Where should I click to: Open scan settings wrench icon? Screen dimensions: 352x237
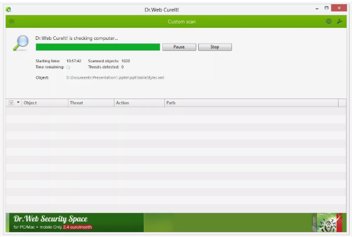pyautogui.click(x=339, y=21)
